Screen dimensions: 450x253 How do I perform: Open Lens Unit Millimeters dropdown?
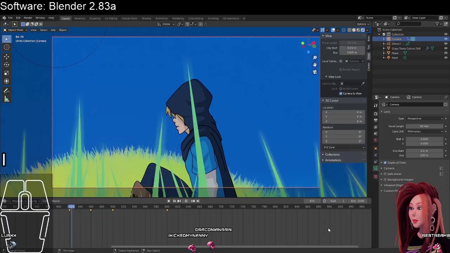pos(425,131)
